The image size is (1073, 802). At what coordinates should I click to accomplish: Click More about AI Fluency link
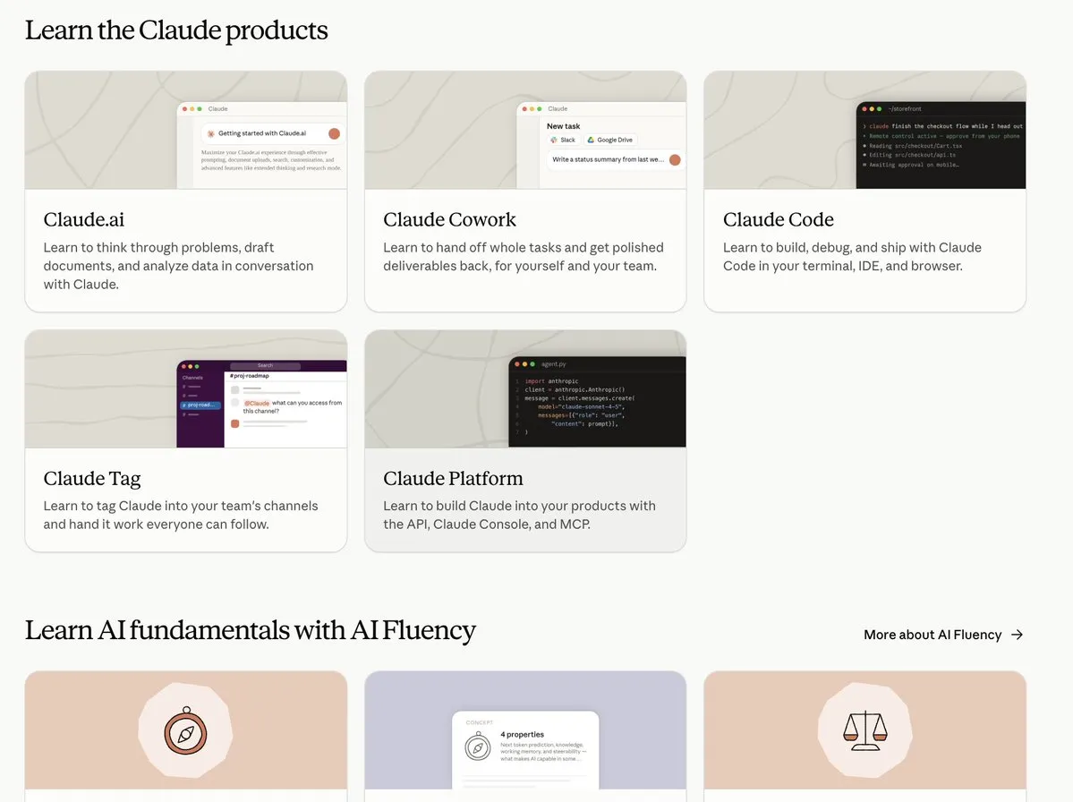click(943, 635)
